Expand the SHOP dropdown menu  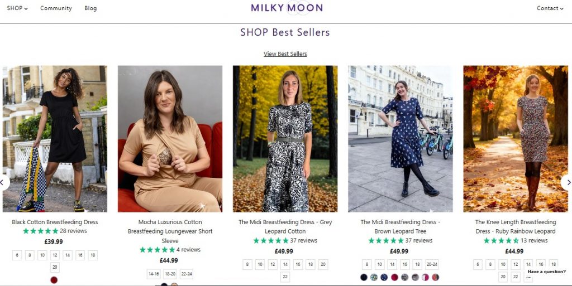17,8
